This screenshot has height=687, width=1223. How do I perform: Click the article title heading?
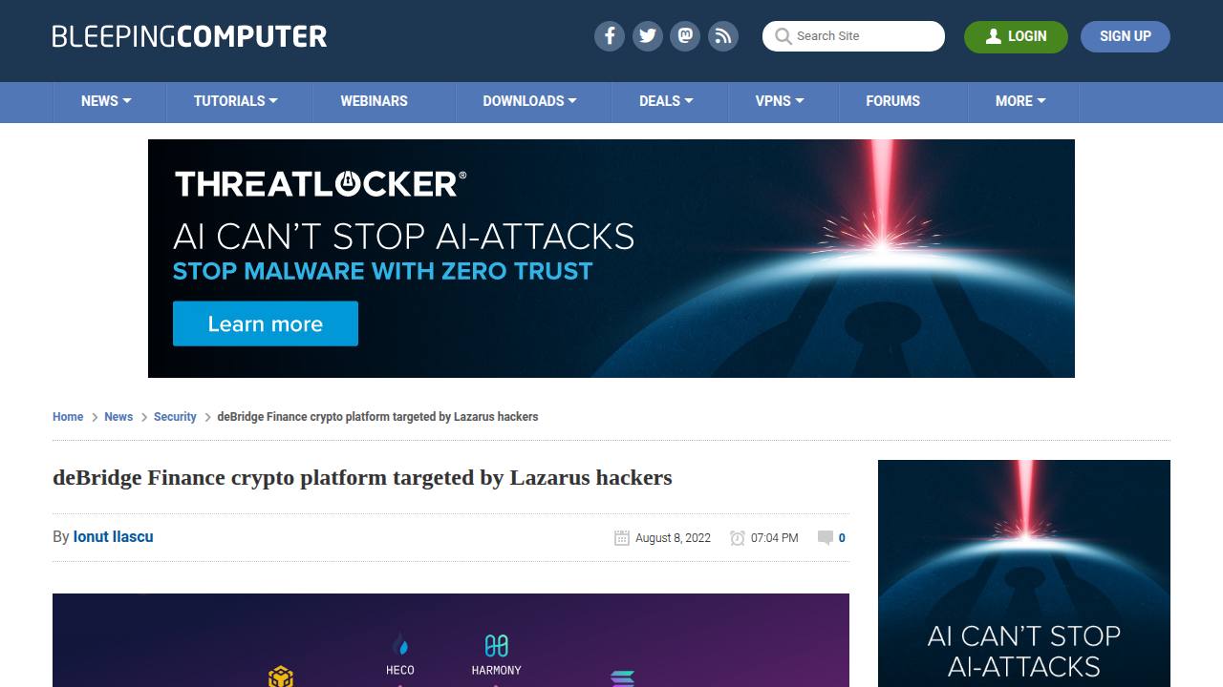click(362, 477)
